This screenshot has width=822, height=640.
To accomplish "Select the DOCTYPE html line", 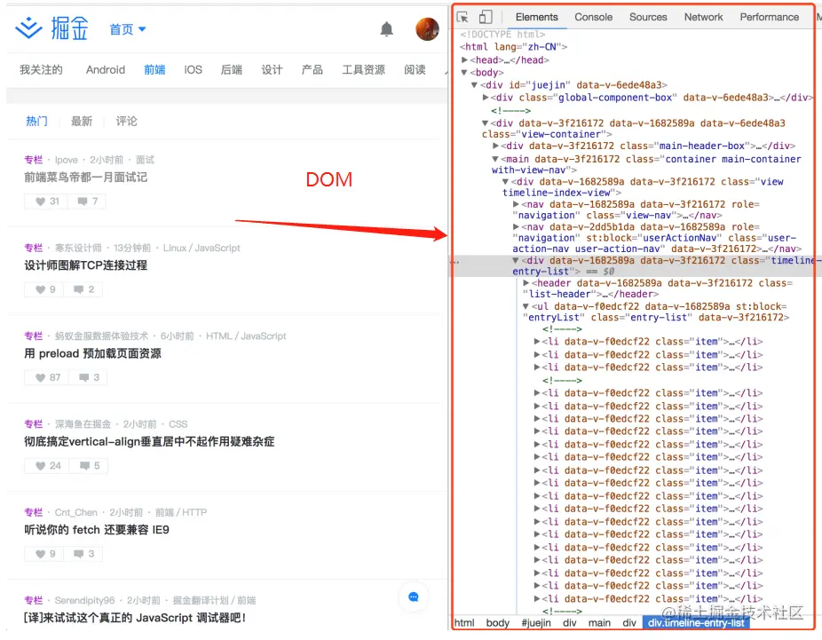I will click(x=502, y=34).
